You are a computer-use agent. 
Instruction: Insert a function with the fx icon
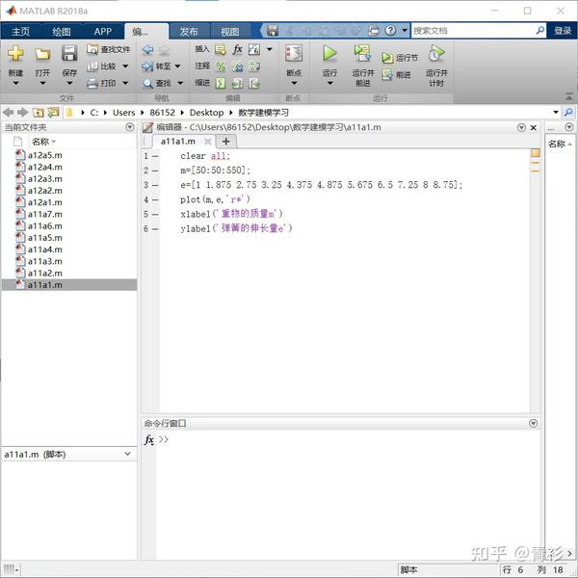(x=237, y=49)
